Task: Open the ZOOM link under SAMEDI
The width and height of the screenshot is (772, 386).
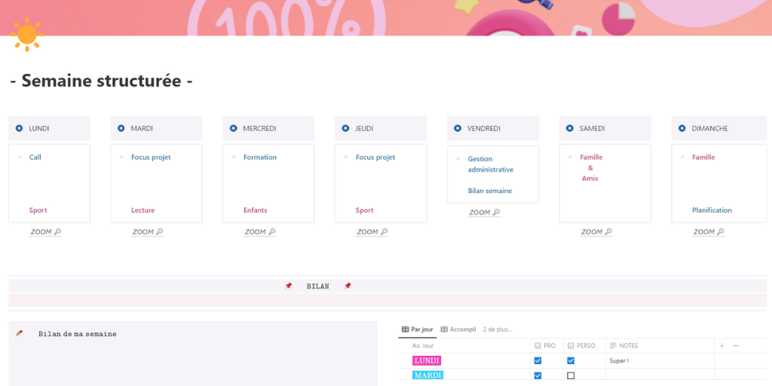Action: pyautogui.click(x=596, y=232)
